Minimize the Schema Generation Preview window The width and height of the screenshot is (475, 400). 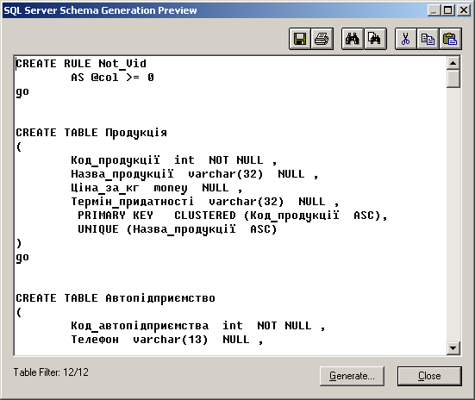pos(434,10)
